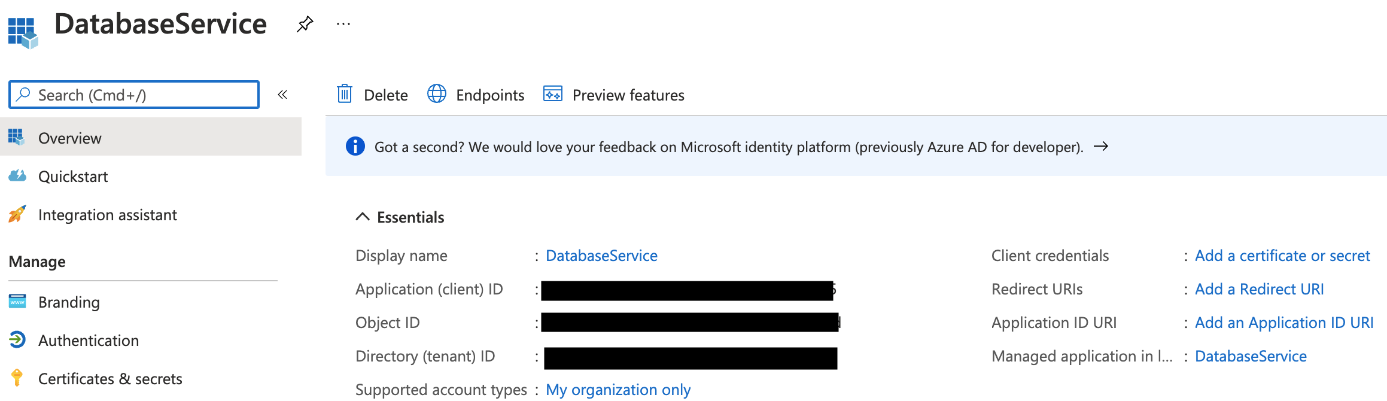
Task: Go to Authentication settings
Action: 89,341
